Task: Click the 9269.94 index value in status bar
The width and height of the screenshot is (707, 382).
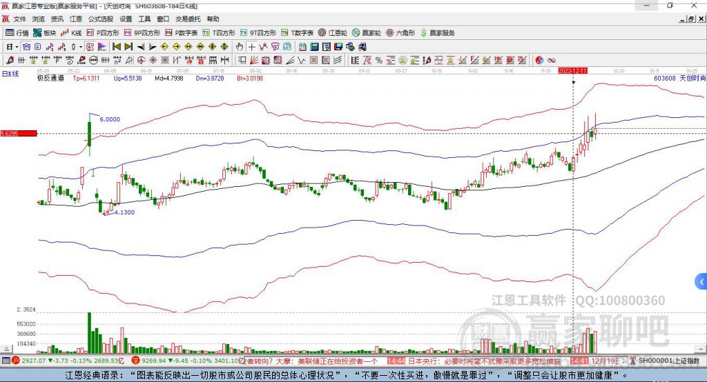Action: [x=154, y=361]
